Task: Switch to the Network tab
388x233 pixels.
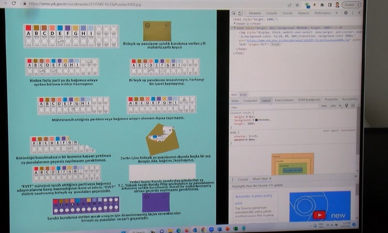Action: [x=303, y=13]
